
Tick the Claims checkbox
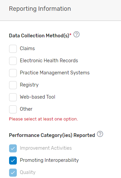(x=13, y=49)
